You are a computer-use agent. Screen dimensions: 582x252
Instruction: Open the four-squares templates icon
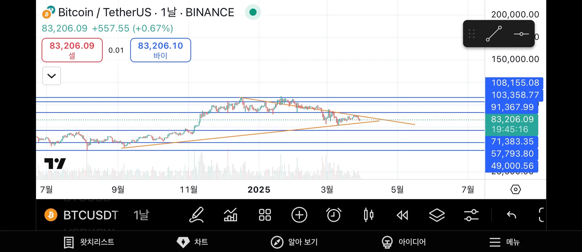pos(265,215)
